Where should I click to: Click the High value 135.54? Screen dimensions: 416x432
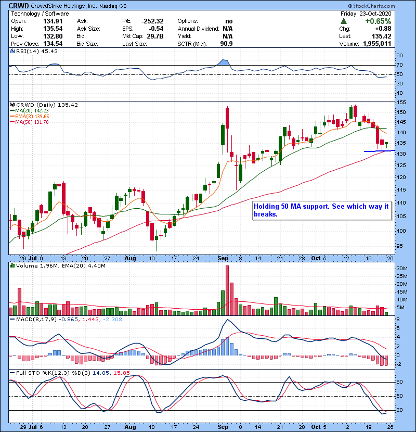[x=53, y=29]
